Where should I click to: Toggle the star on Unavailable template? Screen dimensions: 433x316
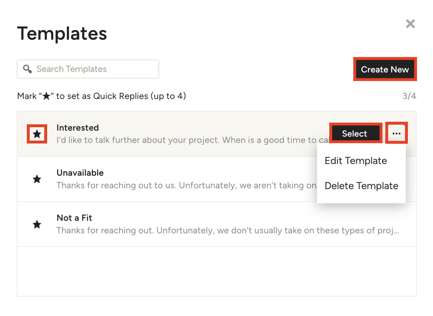tap(37, 179)
